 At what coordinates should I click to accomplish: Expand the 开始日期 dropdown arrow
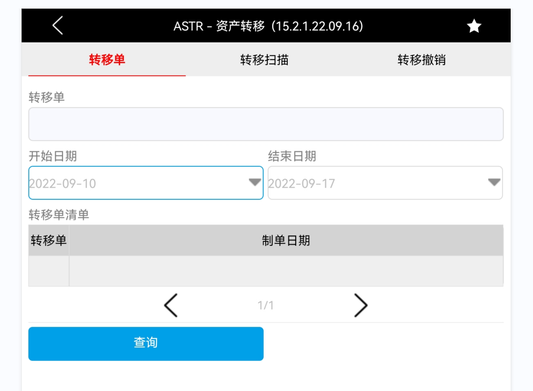(x=255, y=182)
